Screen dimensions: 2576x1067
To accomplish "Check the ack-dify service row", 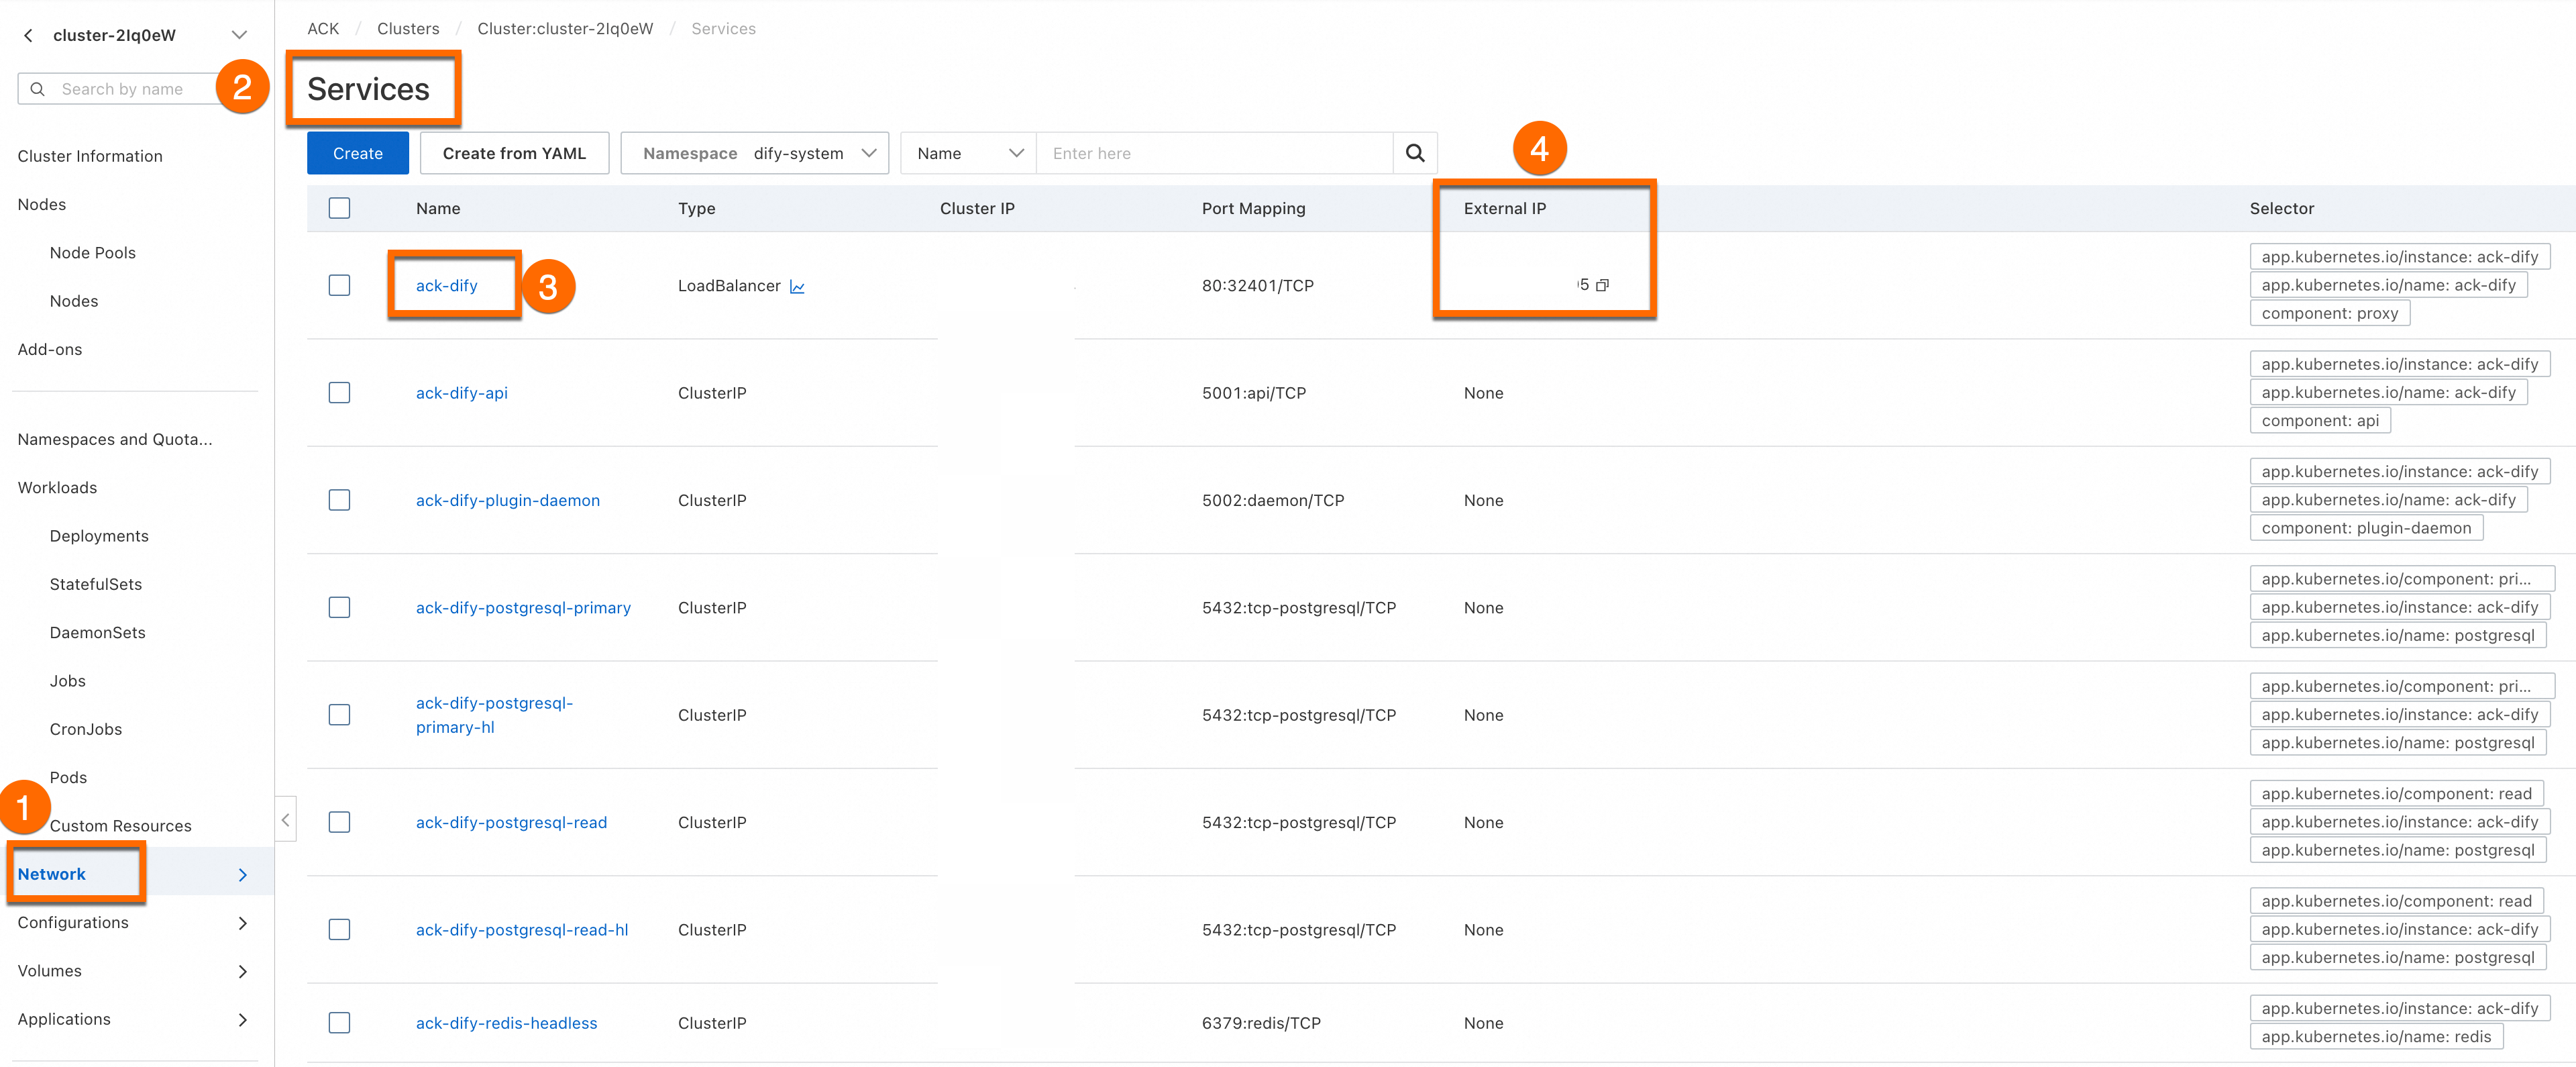I will tap(339, 285).
